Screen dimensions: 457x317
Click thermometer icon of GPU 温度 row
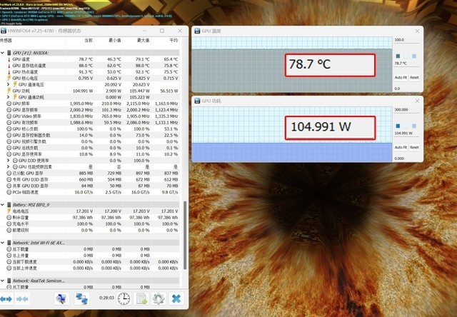[x=9, y=59]
